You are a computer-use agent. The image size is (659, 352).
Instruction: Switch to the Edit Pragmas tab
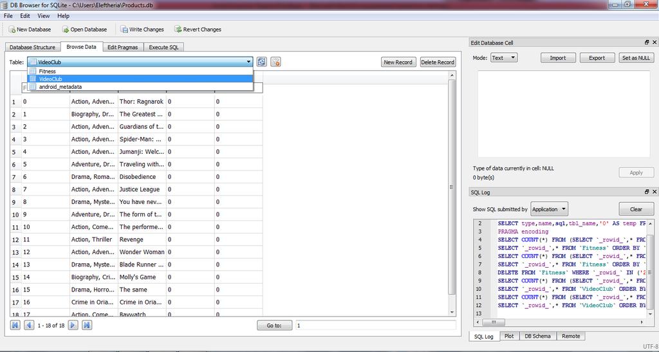(x=123, y=48)
